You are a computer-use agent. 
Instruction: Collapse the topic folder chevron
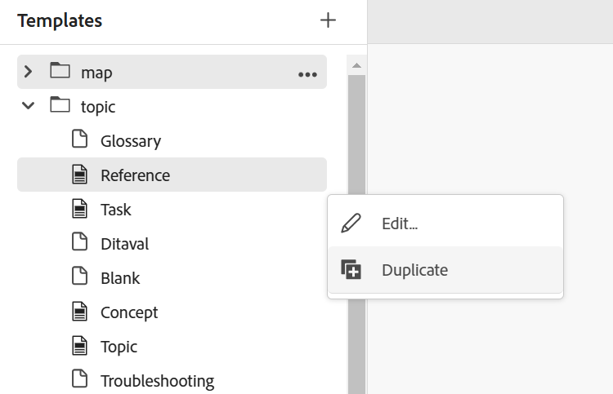coord(28,105)
